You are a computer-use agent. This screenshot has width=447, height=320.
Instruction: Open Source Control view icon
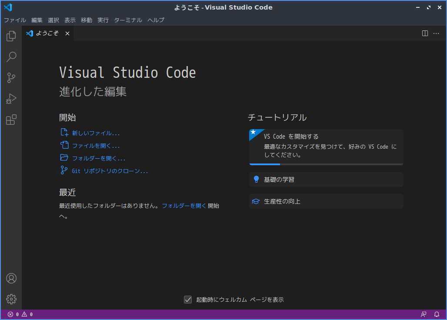point(11,78)
